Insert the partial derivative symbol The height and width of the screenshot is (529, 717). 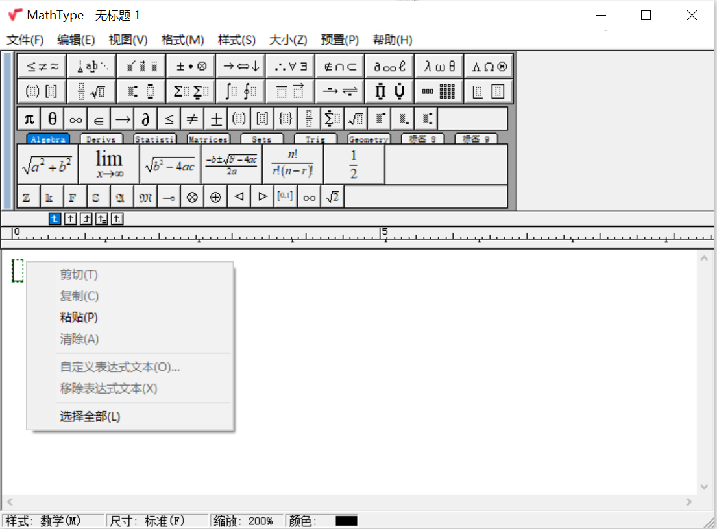pos(145,119)
